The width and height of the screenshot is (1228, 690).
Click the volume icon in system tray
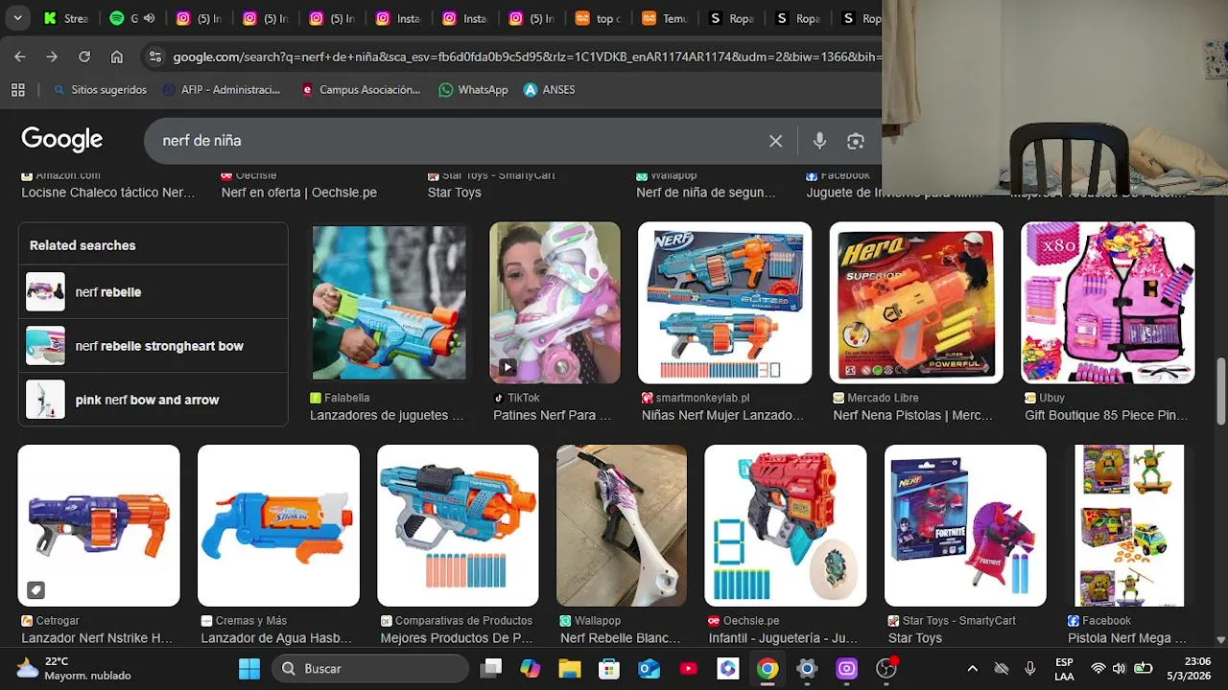coord(1120,668)
